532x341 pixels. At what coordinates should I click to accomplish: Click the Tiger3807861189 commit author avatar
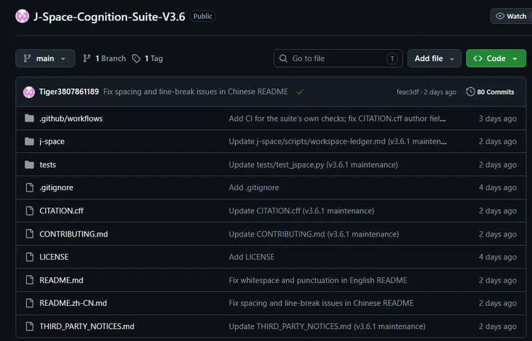pyautogui.click(x=29, y=92)
